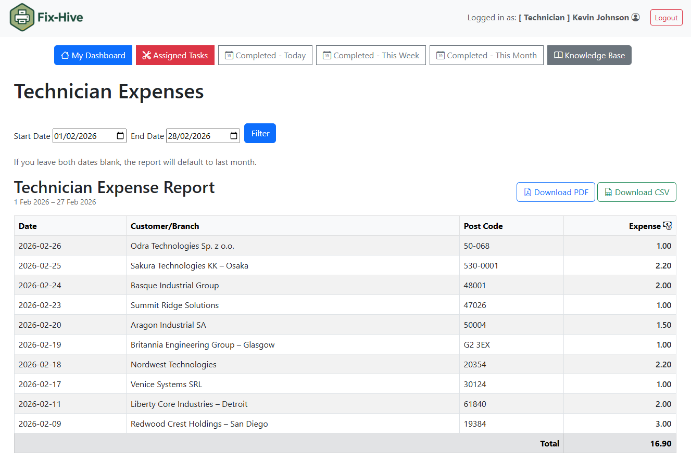Image resolution: width=691 pixels, height=461 pixels.
Task: Open the Completed - This Week tab
Action: [x=371, y=55]
